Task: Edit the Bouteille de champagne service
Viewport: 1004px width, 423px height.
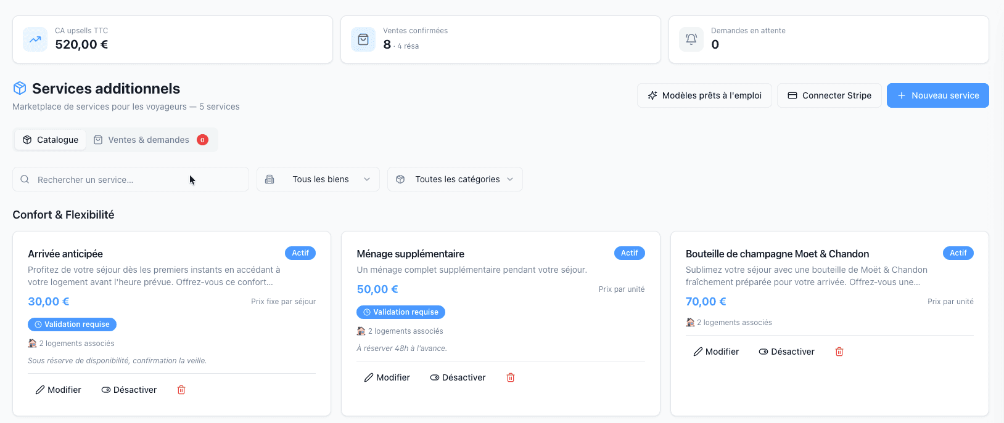Action: coord(715,352)
